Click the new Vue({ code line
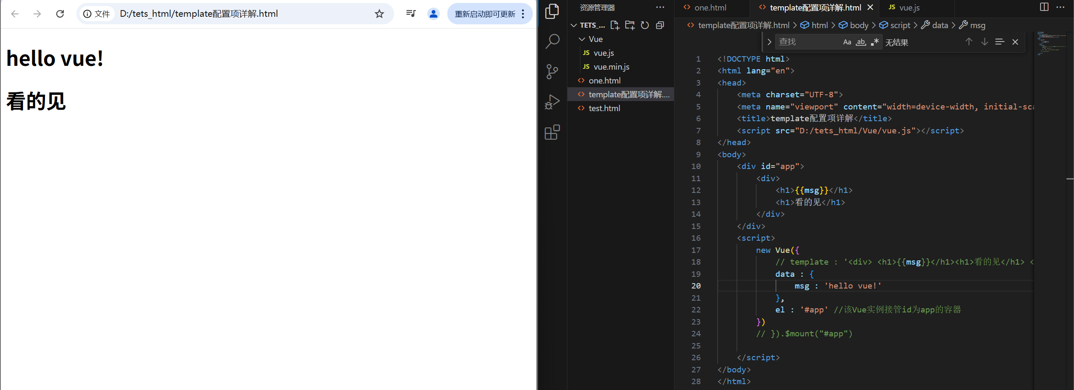 click(x=778, y=250)
